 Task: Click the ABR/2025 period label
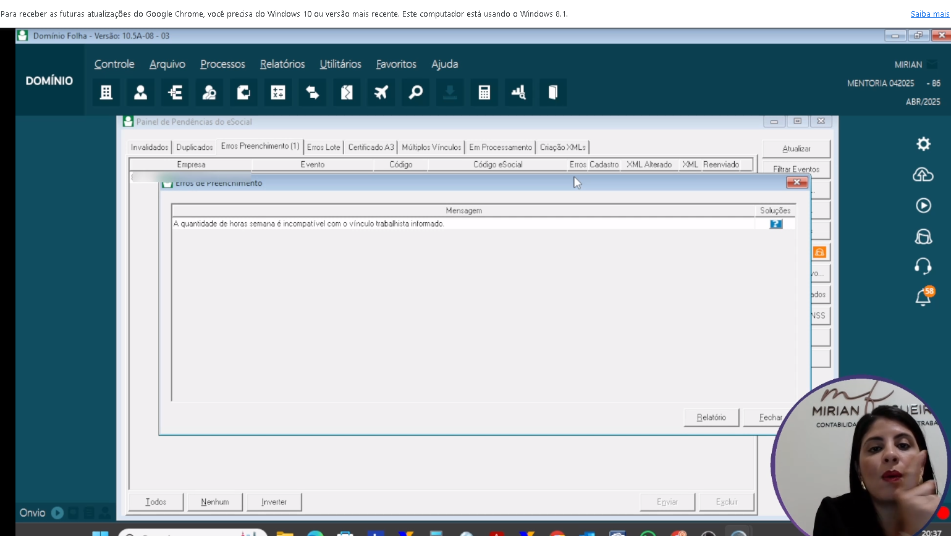pos(923,102)
